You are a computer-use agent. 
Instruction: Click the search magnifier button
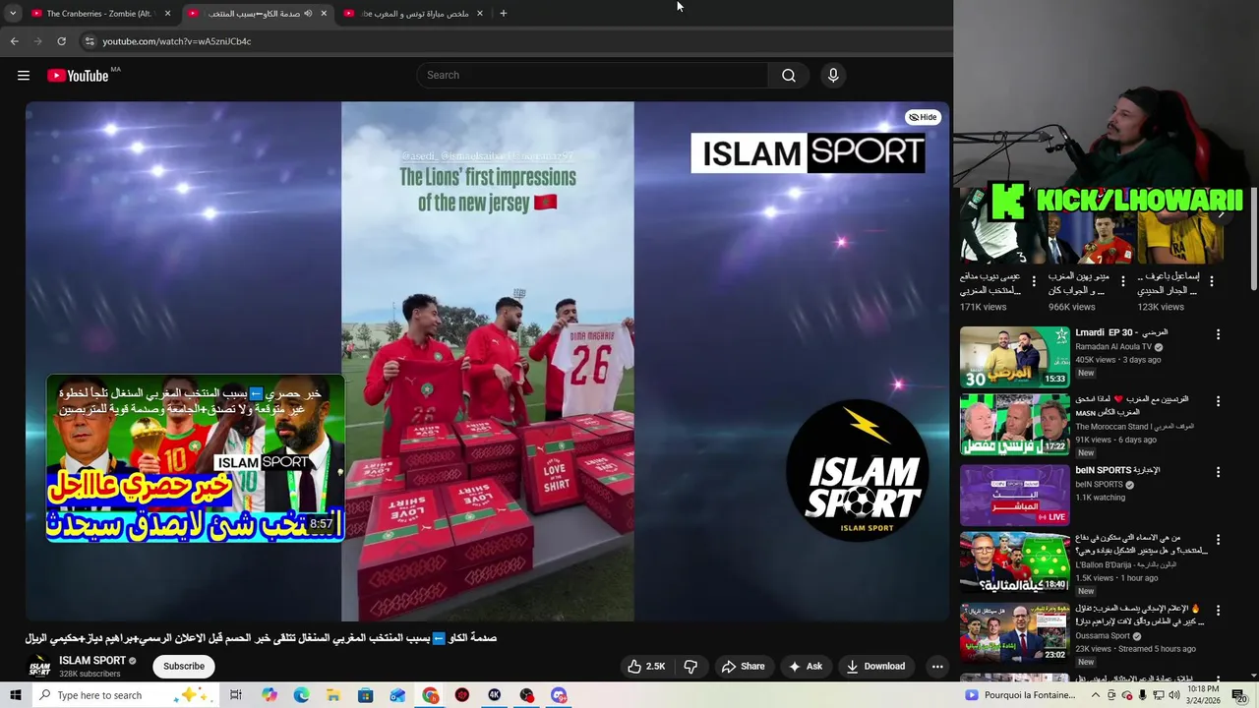789,76
